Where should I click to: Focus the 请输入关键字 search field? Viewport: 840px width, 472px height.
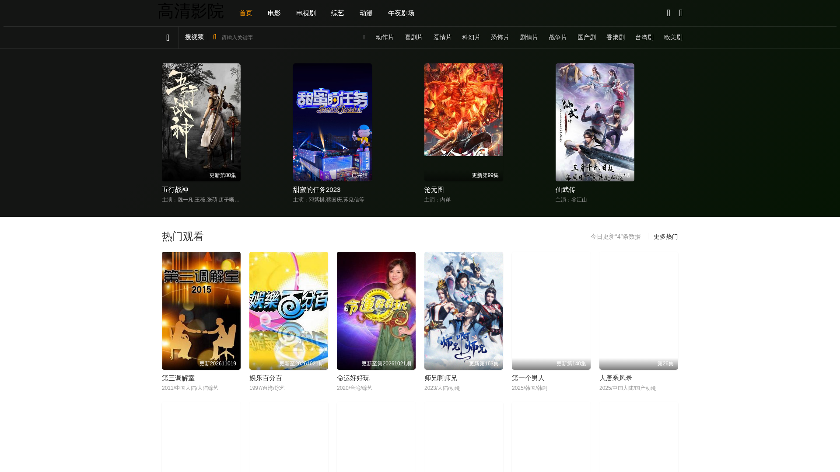click(x=289, y=38)
